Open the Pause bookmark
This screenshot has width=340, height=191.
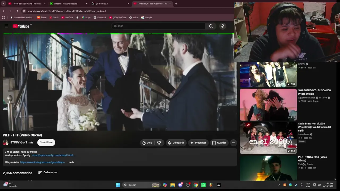[42, 18]
